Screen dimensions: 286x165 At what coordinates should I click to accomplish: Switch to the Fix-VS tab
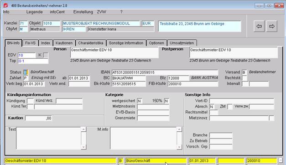pos(30,43)
